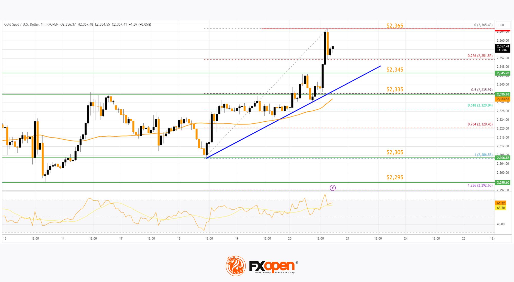
Task: Click the orange 2,333.52 moving average tag
Action: pos(503,99)
